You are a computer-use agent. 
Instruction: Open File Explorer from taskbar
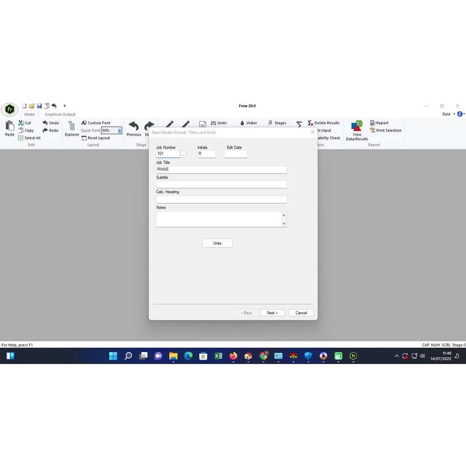173,356
